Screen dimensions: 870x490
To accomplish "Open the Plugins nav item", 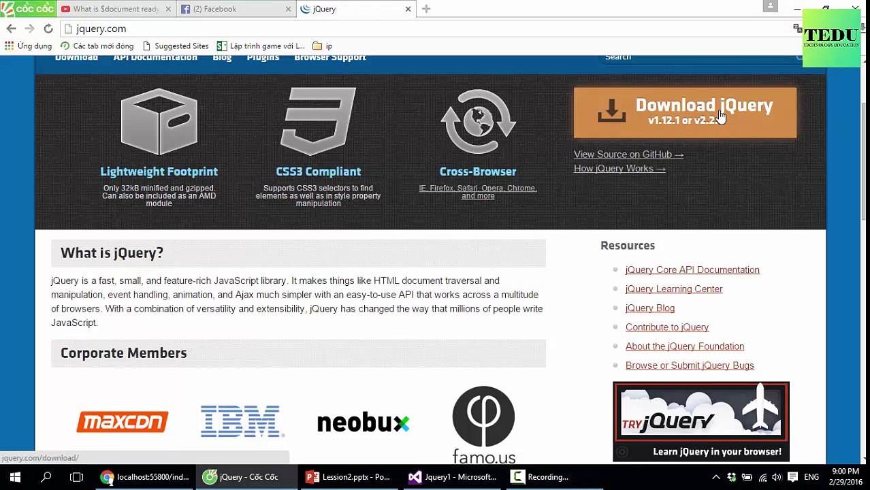I will point(263,58).
